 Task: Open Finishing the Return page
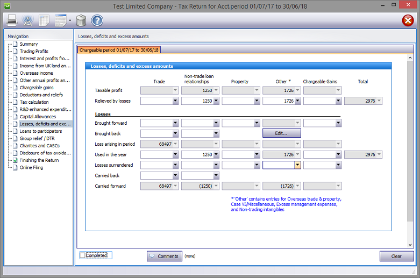39,160
